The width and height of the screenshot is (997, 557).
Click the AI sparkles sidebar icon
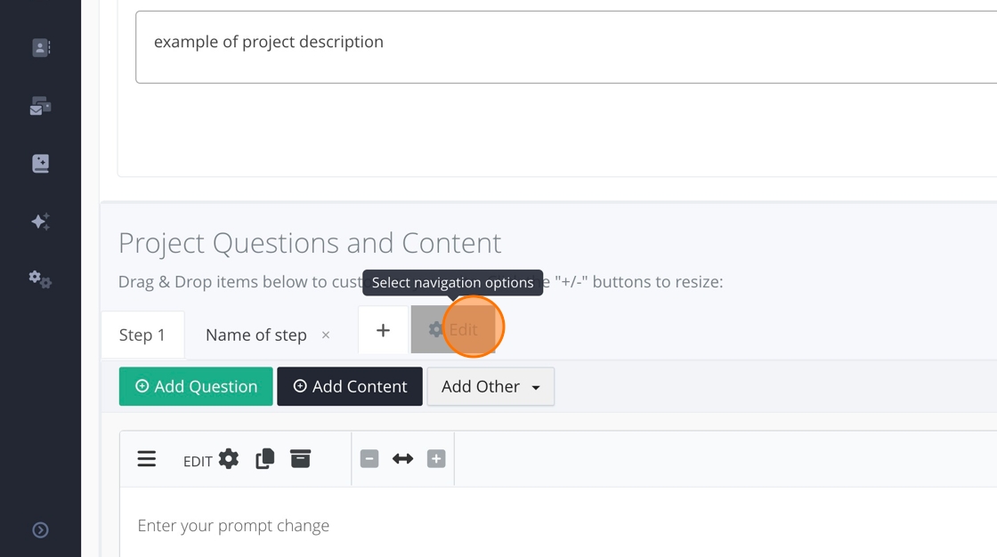41,222
